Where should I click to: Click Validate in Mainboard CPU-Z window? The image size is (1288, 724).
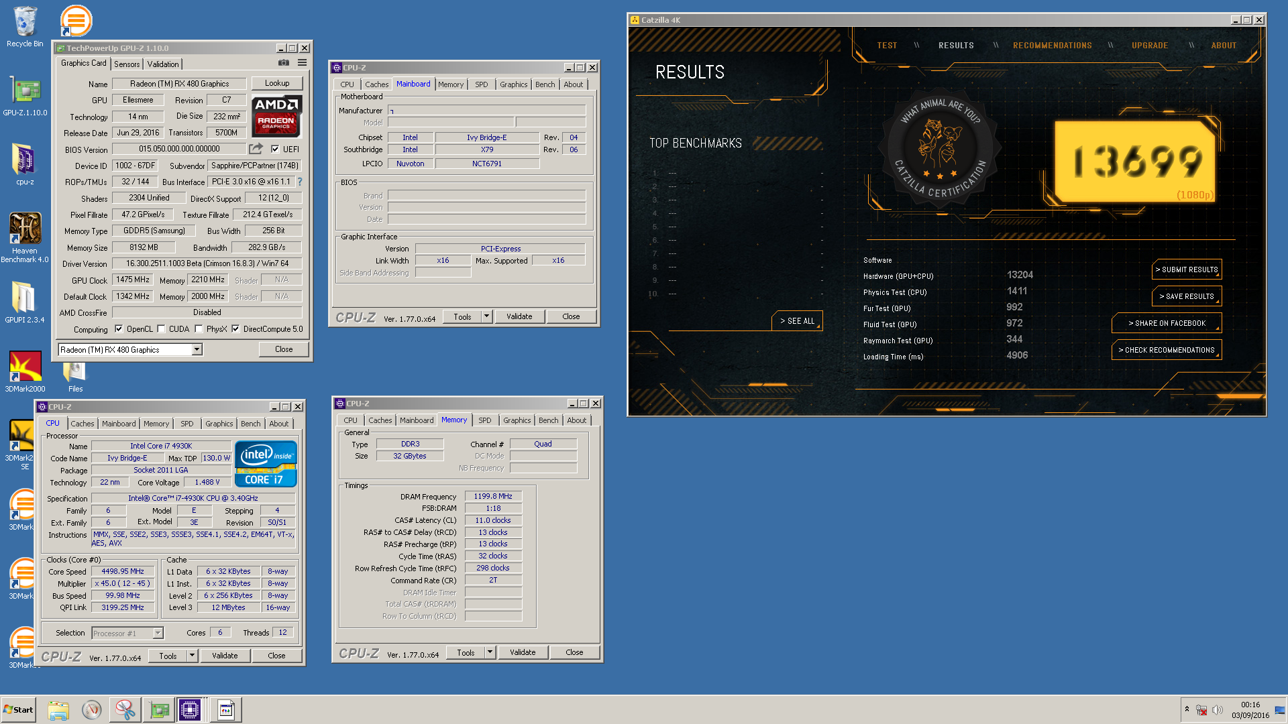click(x=519, y=316)
